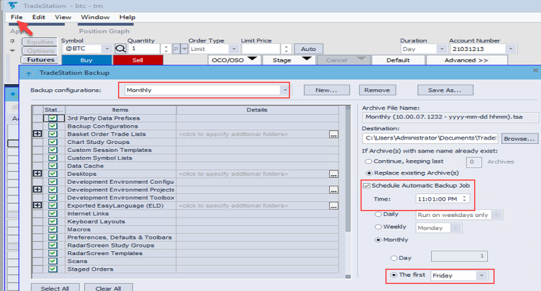Viewport: 541px width, 291px height.
Task: Click TradeStation Backup dialog up-arrow icon
Action: click(29, 73)
